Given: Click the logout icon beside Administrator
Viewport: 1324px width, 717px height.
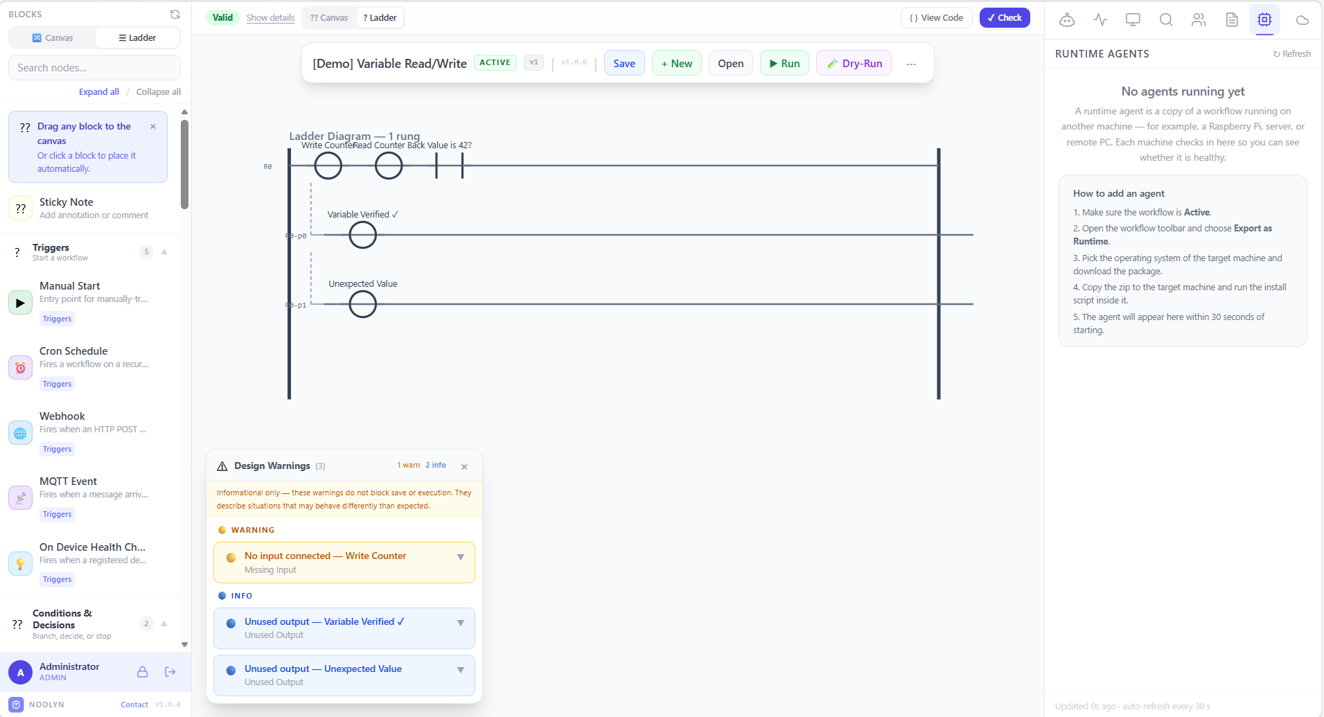Looking at the screenshot, I should click(170, 672).
